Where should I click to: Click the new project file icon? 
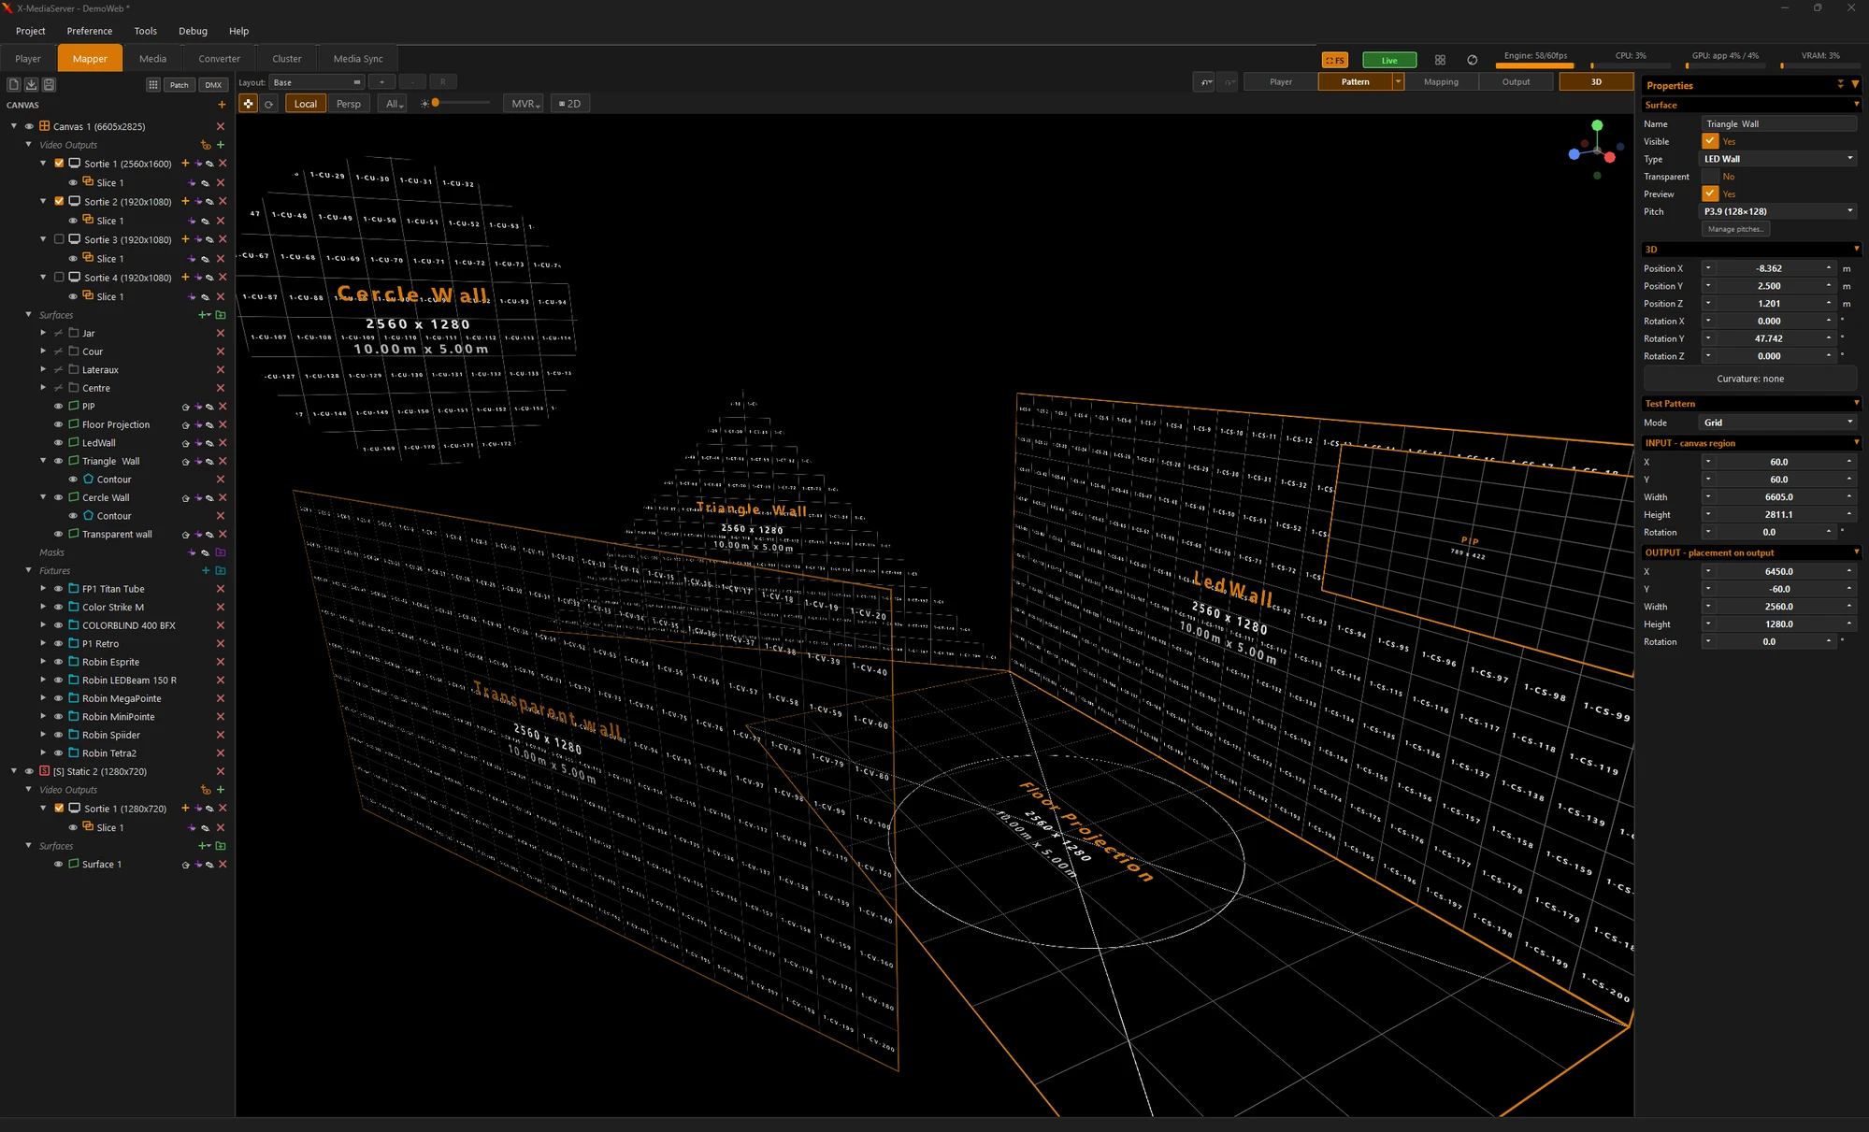pyautogui.click(x=14, y=84)
